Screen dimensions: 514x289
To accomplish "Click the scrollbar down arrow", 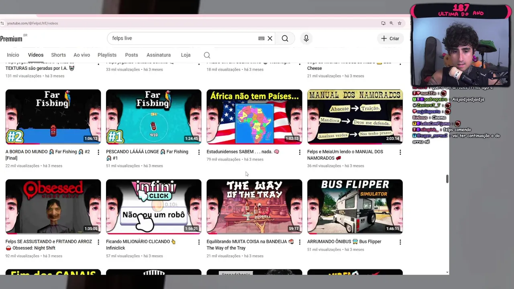I will point(447,273).
